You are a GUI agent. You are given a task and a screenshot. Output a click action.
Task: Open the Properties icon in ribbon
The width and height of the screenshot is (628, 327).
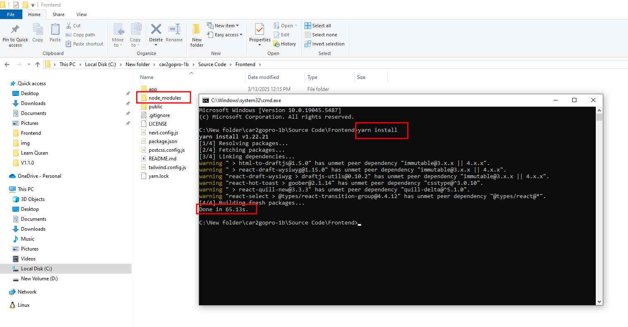[x=259, y=30]
